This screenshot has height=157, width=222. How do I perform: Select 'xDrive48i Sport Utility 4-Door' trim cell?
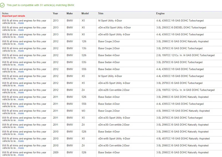pos(114,138)
